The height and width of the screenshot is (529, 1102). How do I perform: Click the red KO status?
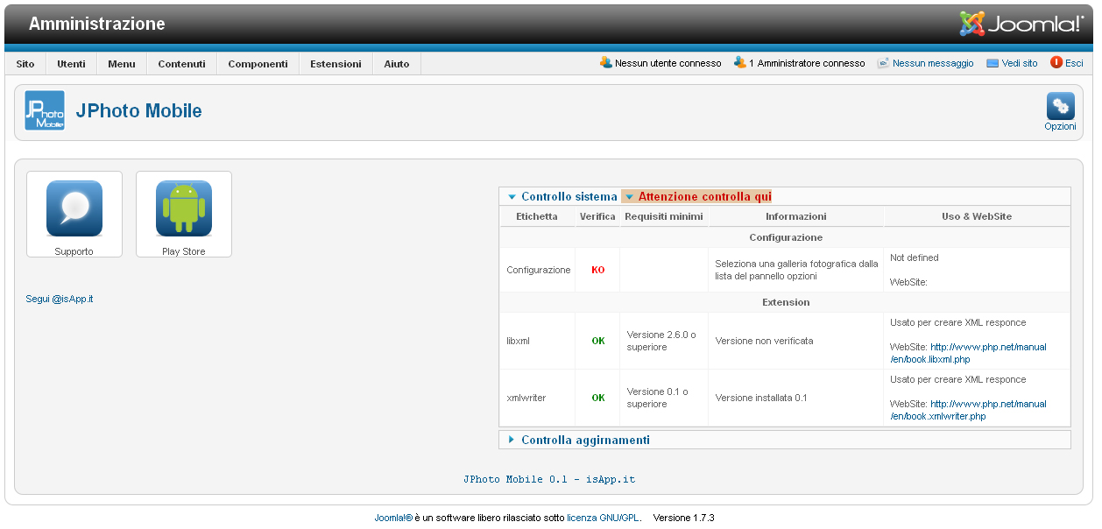(x=597, y=271)
